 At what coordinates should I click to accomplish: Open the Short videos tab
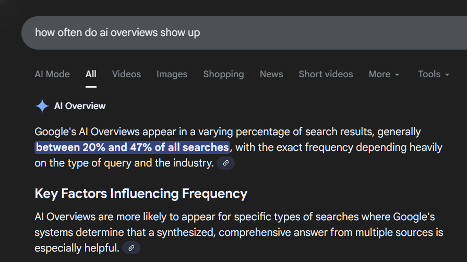[326, 74]
